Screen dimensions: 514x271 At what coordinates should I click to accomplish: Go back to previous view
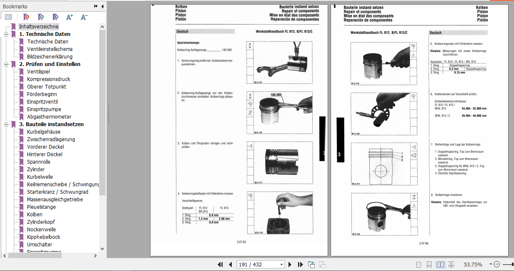311,264
